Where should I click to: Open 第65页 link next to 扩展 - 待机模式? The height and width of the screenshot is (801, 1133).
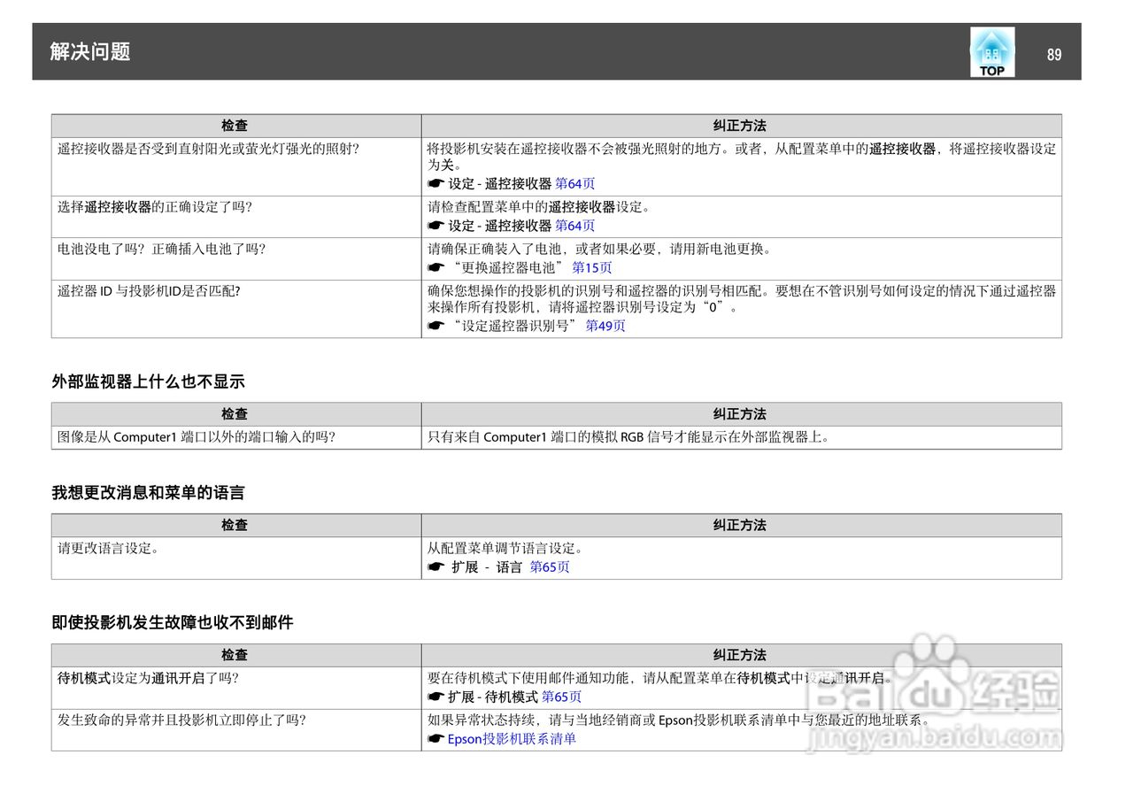click(561, 697)
